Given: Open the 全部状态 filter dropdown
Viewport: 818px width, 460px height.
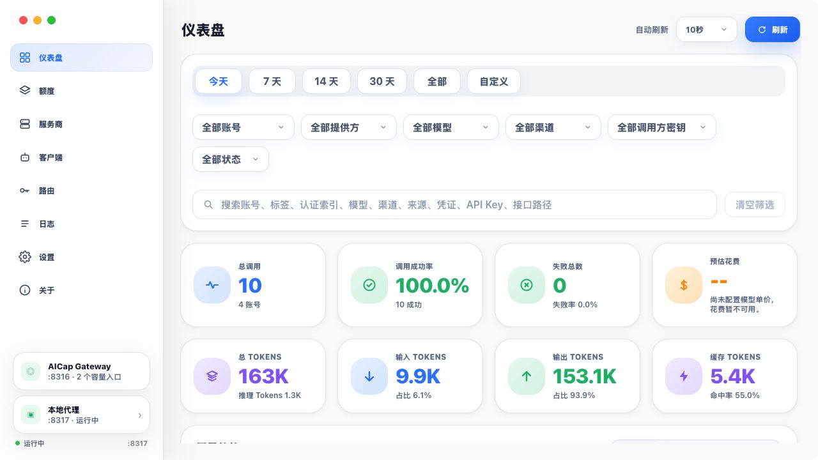Looking at the screenshot, I should click(x=231, y=159).
